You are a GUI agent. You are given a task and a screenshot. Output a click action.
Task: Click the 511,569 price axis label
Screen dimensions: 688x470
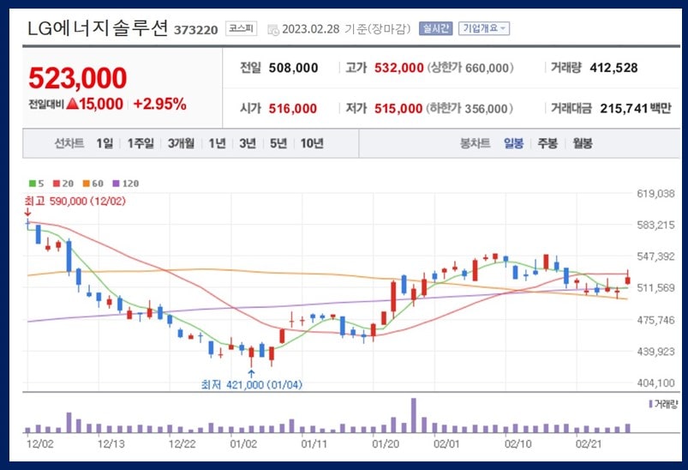pos(655,288)
